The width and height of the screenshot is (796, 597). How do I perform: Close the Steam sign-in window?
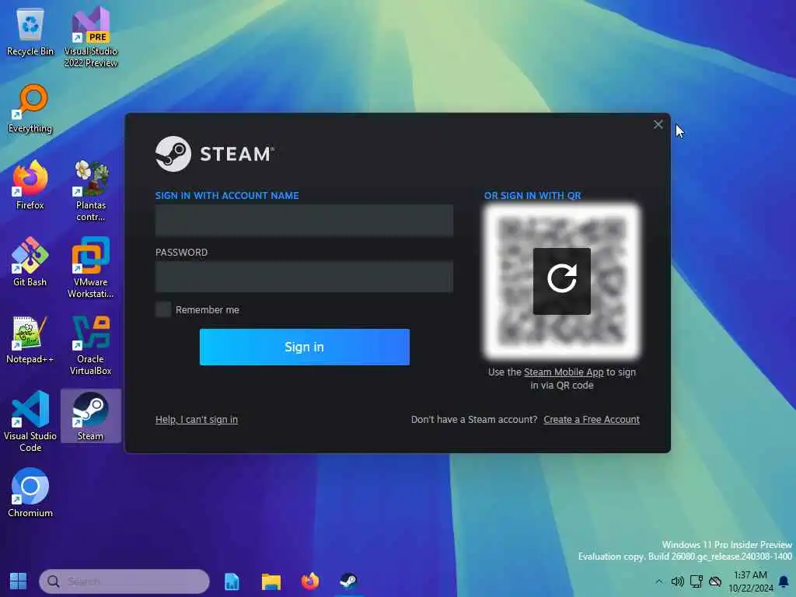tap(658, 124)
